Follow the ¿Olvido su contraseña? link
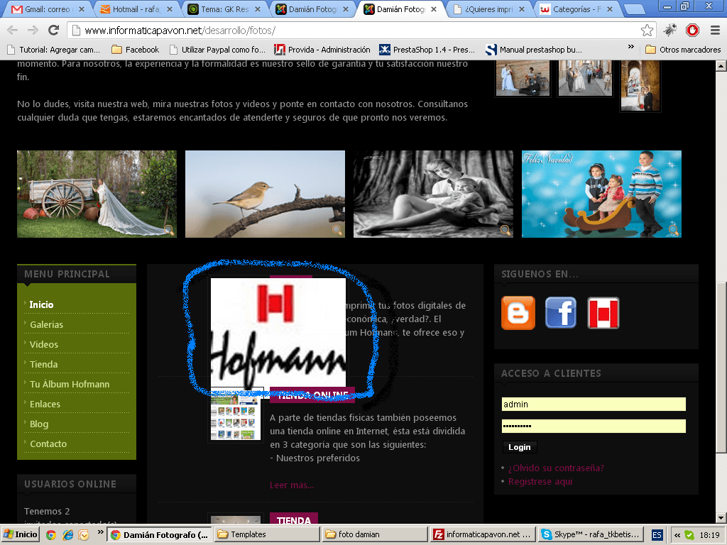 coord(556,468)
